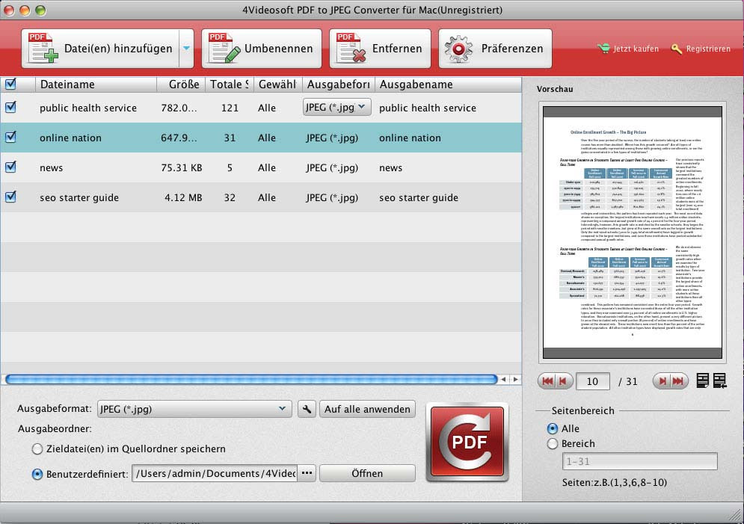Click the Ausgabename column header
Screen dimensions: 744x524
[448, 84]
